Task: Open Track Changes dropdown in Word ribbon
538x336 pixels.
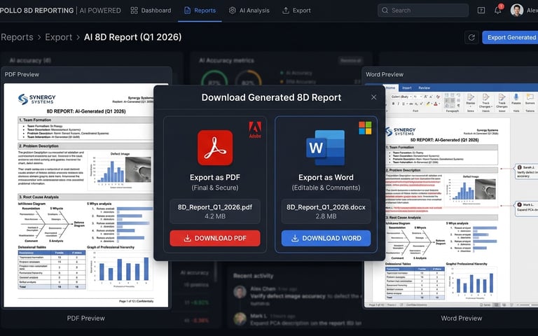Action: [486, 101]
